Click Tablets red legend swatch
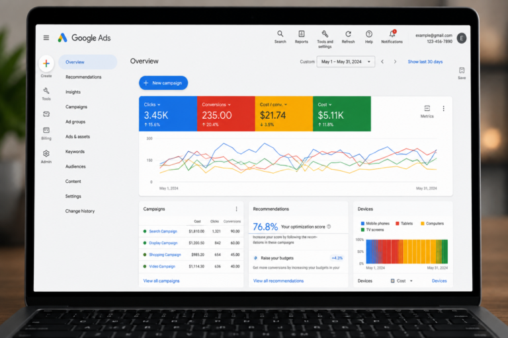This screenshot has width=508, height=338. tap(398, 224)
